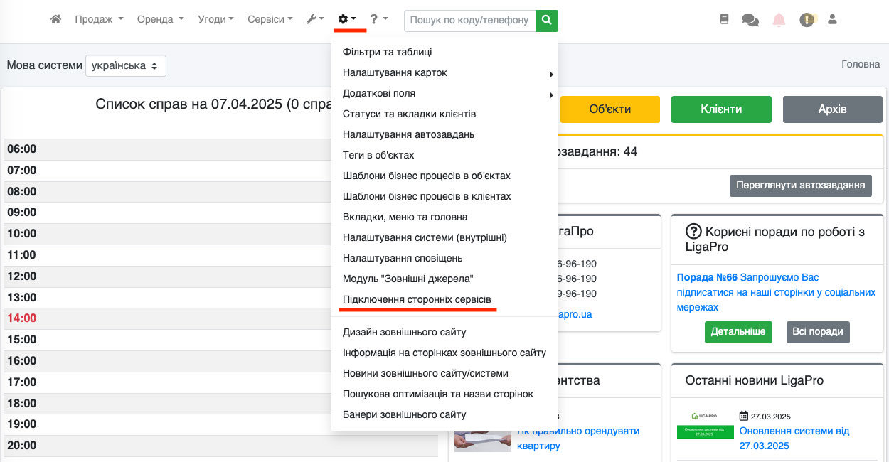This screenshot has height=462, width=889.
Task: Open the question mark help menu
Action: click(x=378, y=20)
